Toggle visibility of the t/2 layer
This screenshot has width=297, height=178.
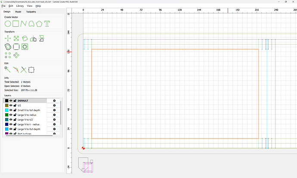click(11, 105)
